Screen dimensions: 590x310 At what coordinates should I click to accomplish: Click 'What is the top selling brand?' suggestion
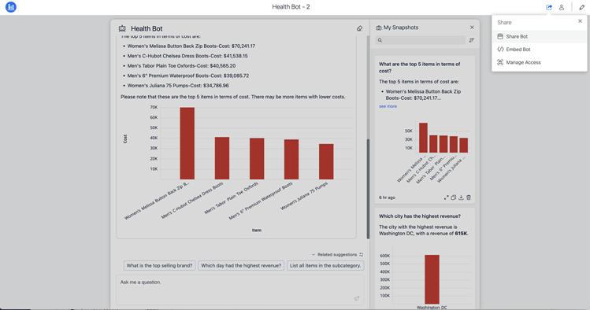(x=160, y=266)
